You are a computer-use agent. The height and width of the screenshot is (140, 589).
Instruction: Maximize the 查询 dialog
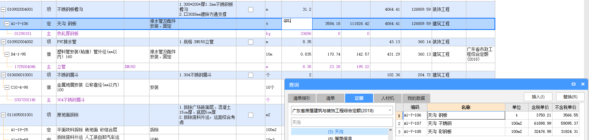(574, 84)
